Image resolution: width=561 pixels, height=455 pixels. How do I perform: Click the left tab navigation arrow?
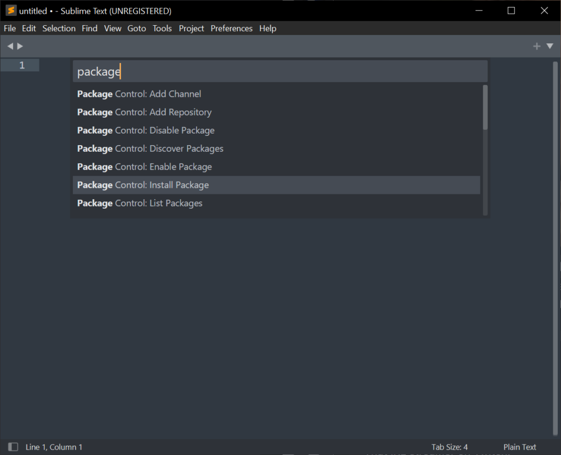click(10, 46)
